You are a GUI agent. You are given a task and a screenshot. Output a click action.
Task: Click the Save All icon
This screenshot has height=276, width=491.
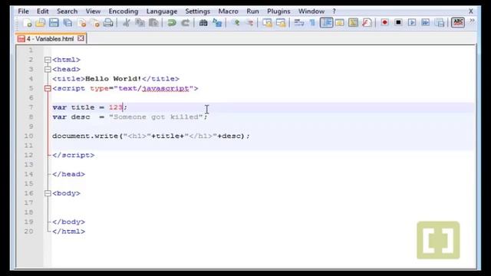coord(68,23)
